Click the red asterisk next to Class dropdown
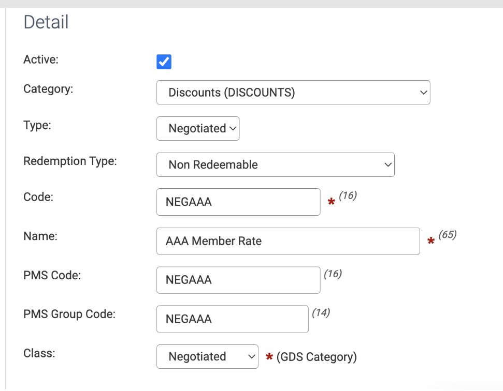Screen dimensions: 503x391 coord(269,356)
